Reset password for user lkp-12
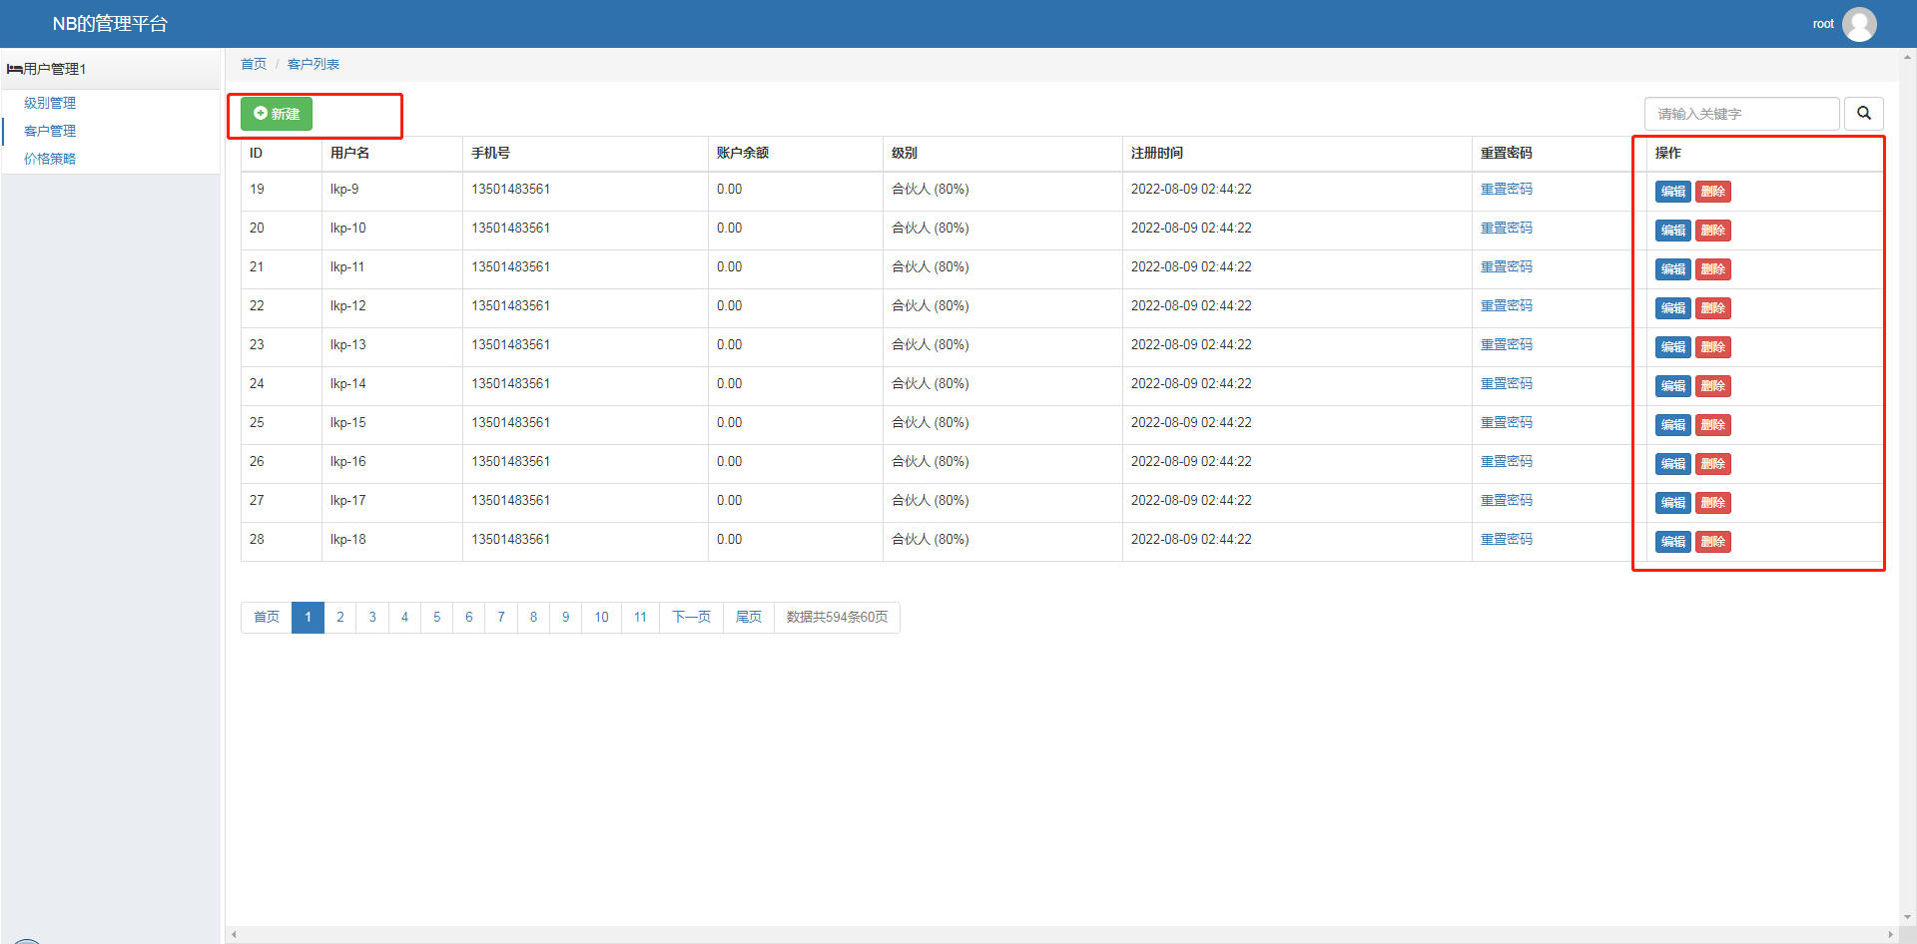 1506,305
